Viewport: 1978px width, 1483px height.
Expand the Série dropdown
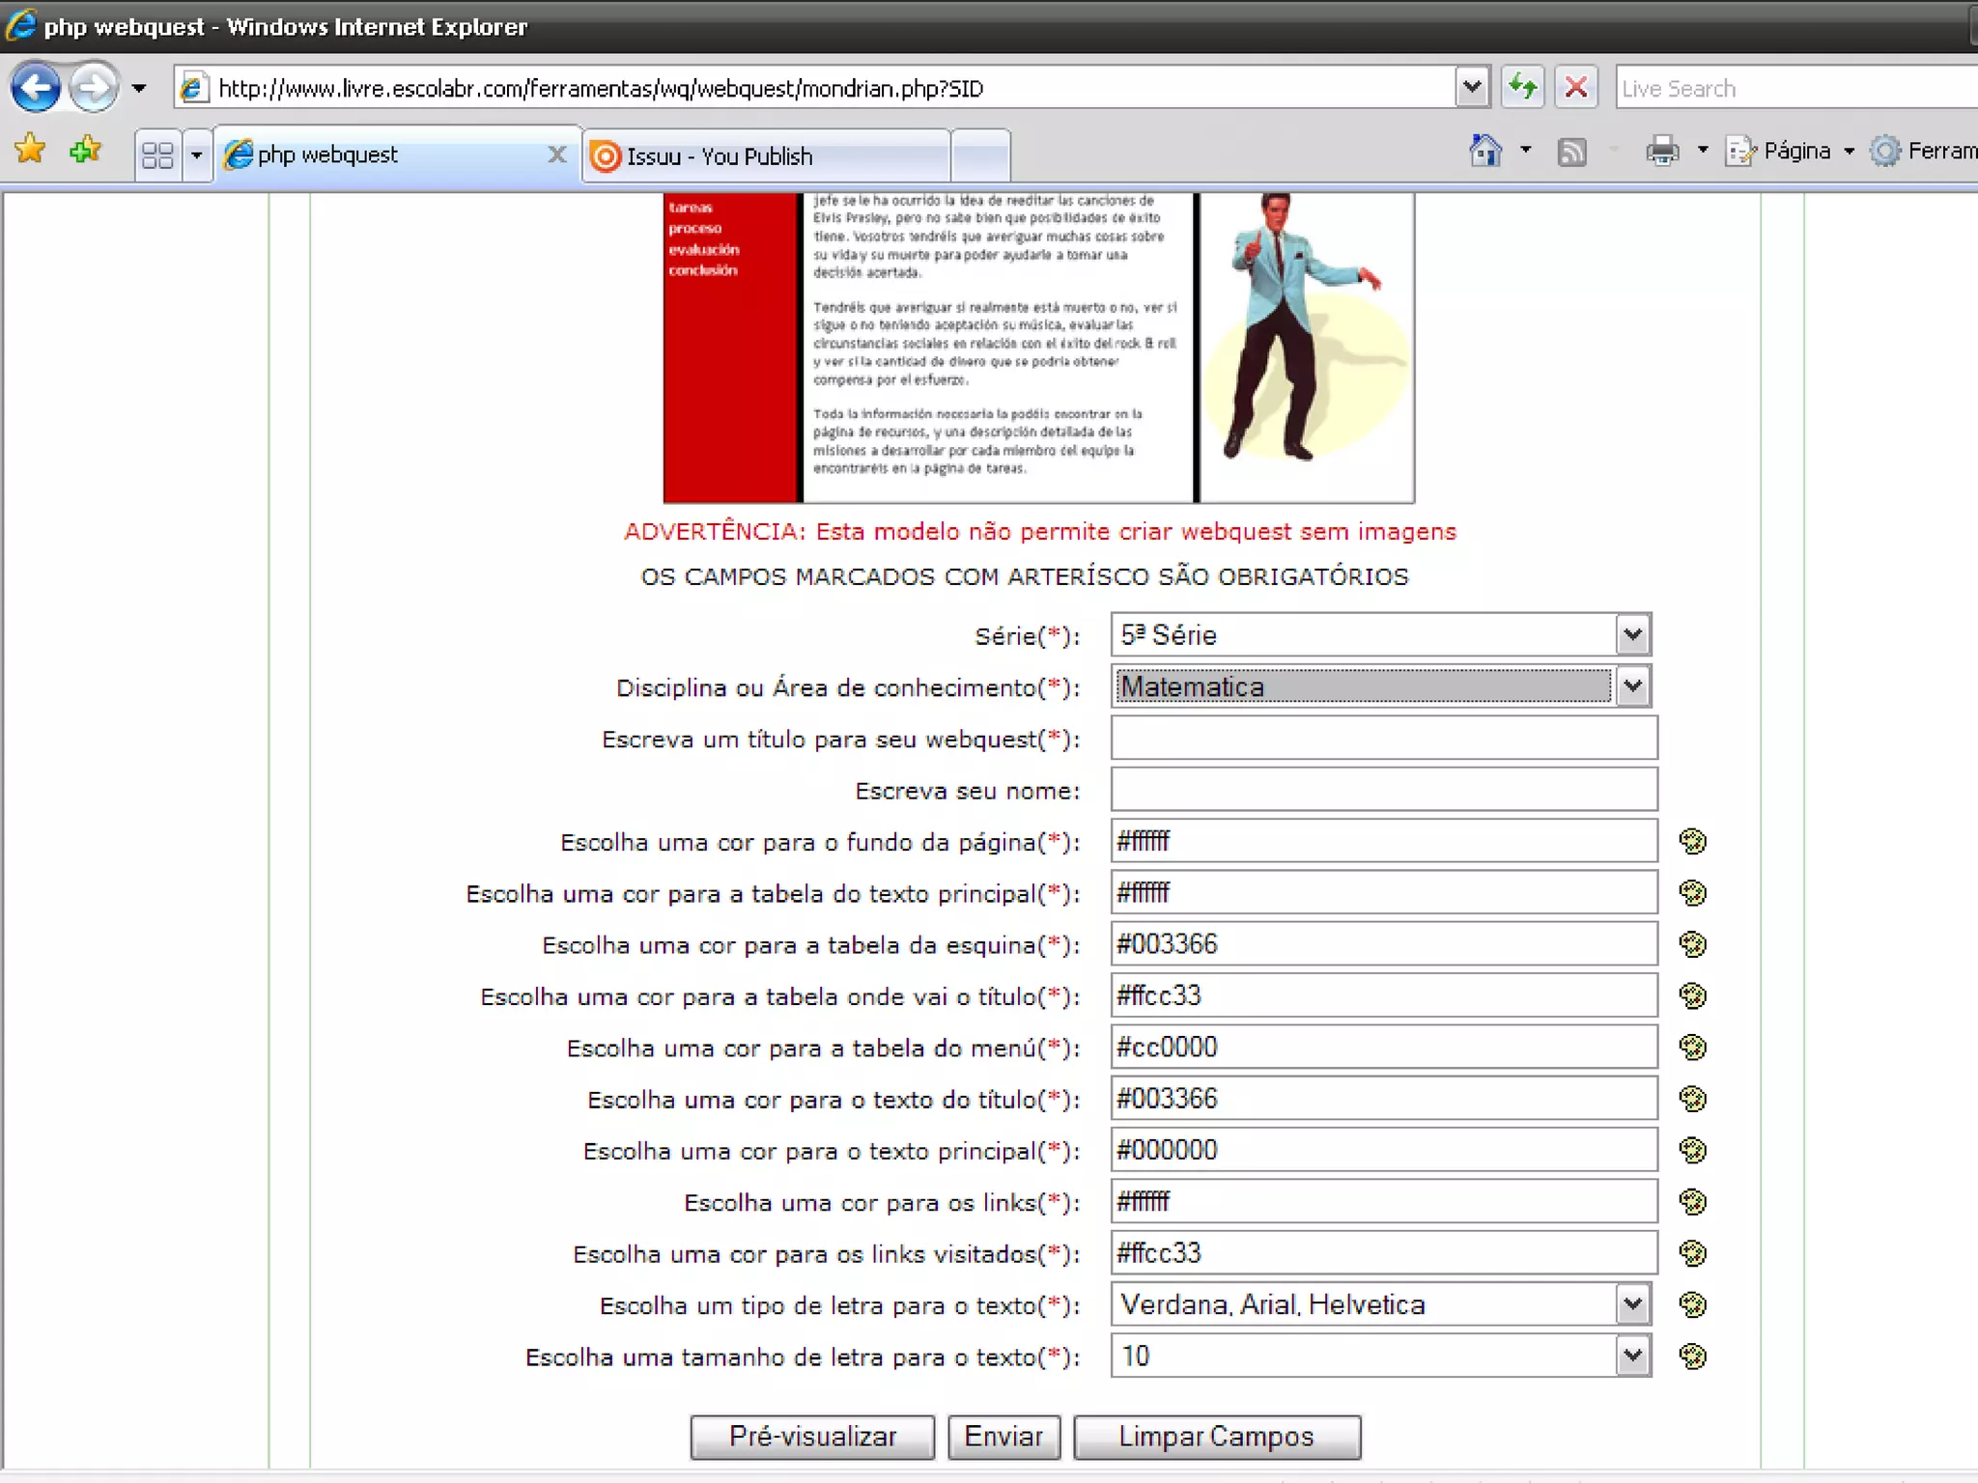1632,634
